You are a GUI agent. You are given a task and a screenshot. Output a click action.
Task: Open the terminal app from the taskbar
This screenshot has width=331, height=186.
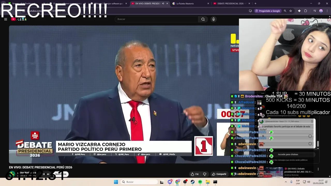(x=215, y=182)
